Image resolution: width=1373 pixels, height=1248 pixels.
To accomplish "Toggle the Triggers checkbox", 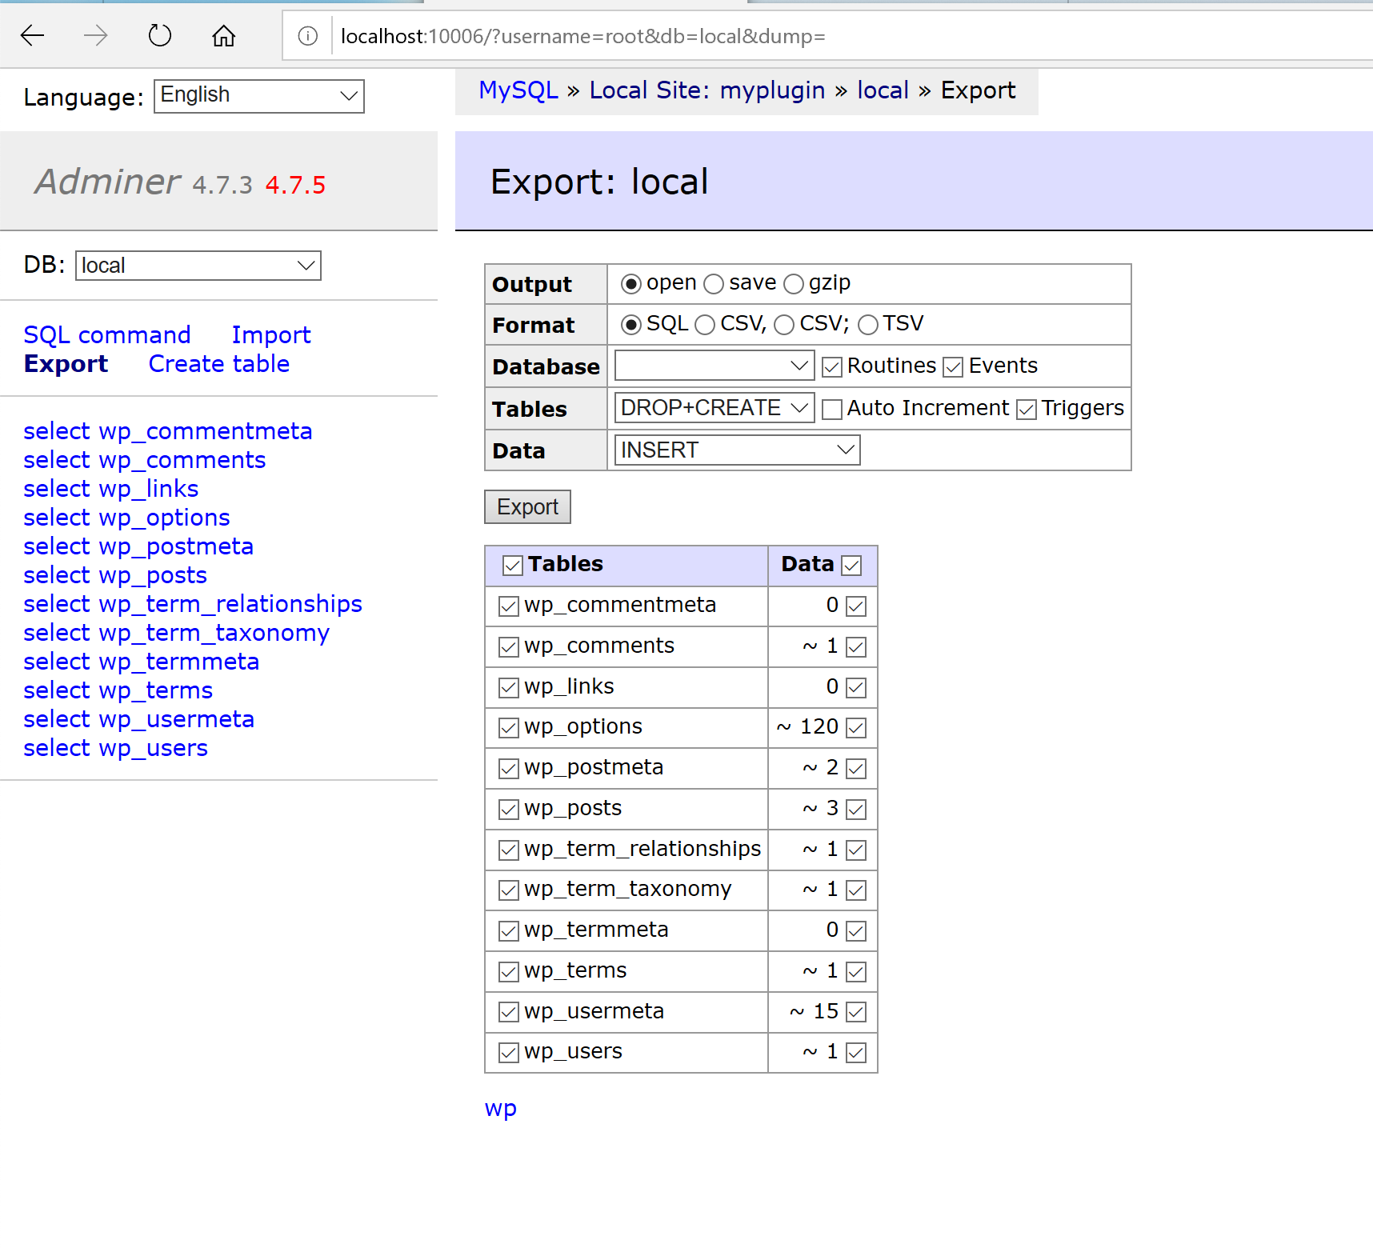I will tap(1027, 410).
